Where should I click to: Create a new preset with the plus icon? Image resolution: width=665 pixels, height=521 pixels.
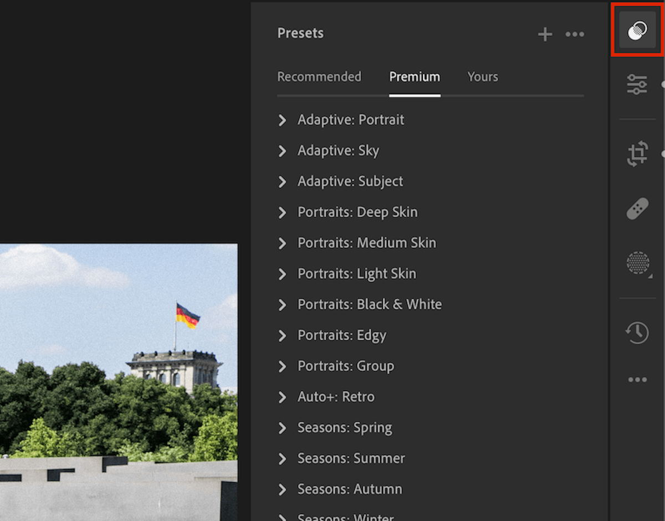point(545,34)
